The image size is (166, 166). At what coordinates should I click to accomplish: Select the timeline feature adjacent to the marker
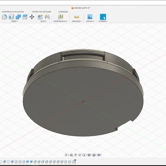pyautogui.click(x=73, y=161)
